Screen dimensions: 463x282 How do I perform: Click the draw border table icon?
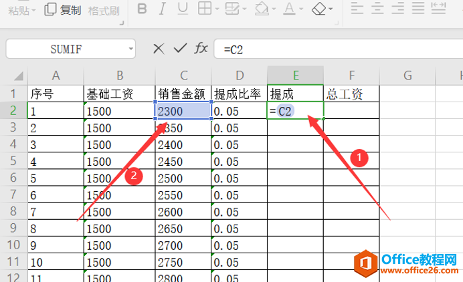(232, 8)
